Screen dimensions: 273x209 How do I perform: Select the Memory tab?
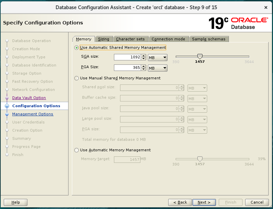[83, 39]
